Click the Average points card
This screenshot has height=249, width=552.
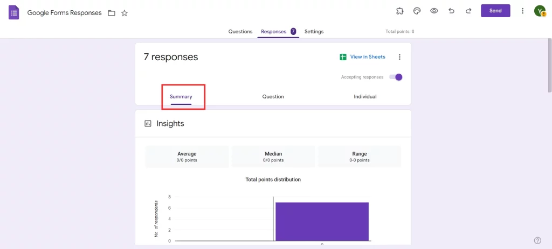(187, 156)
